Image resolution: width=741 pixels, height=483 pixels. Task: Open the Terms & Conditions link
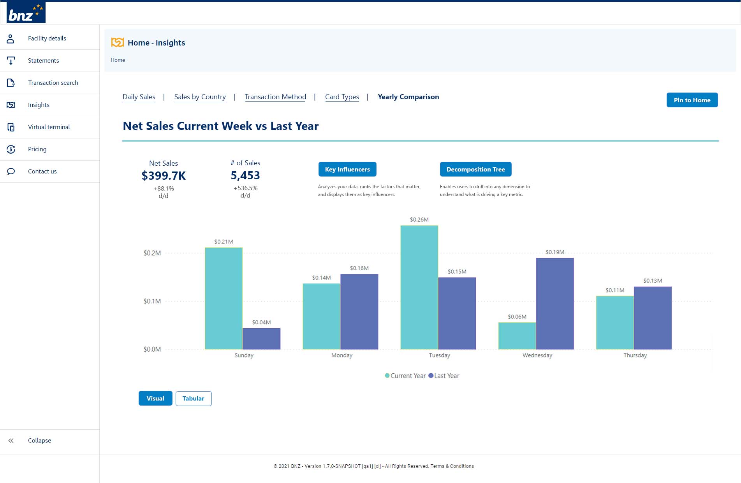pyautogui.click(x=452, y=466)
